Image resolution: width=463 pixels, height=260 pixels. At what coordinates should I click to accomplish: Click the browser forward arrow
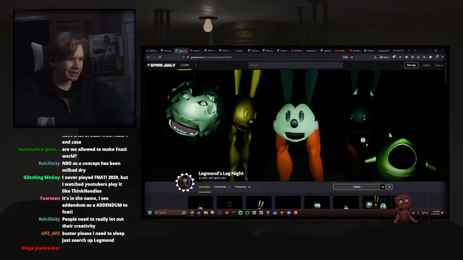[154, 57]
